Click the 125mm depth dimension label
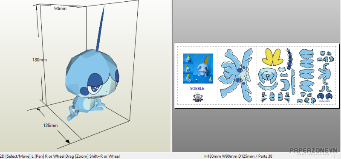The image size is (341, 159). (x=50, y=125)
